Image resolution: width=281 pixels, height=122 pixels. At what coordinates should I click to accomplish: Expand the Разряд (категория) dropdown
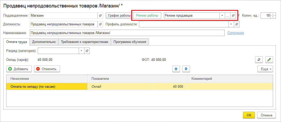tap(81, 51)
